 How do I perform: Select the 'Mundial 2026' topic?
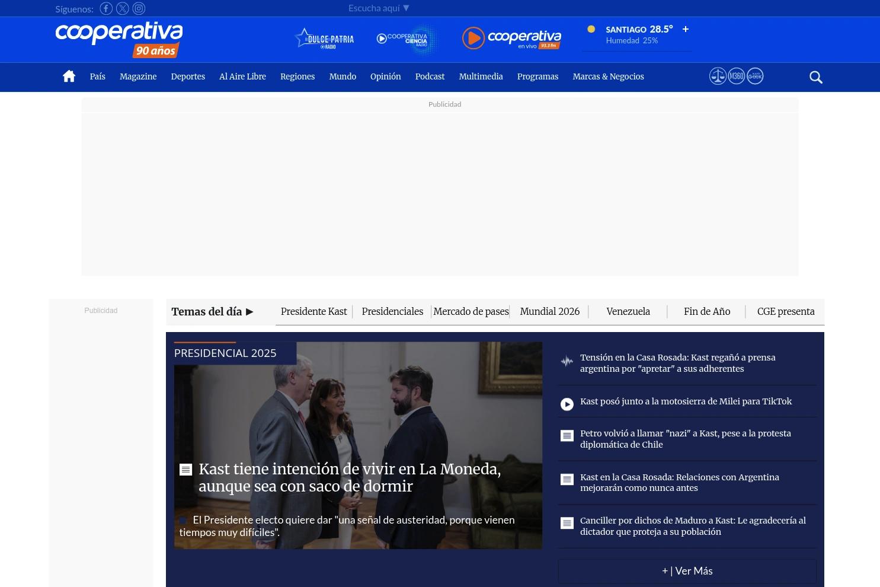pyautogui.click(x=549, y=311)
